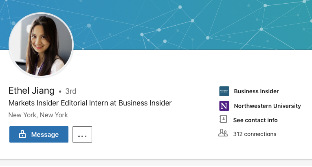Click the gray page area below the card
This screenshot has height=167, width=312.
coord(156,163)
